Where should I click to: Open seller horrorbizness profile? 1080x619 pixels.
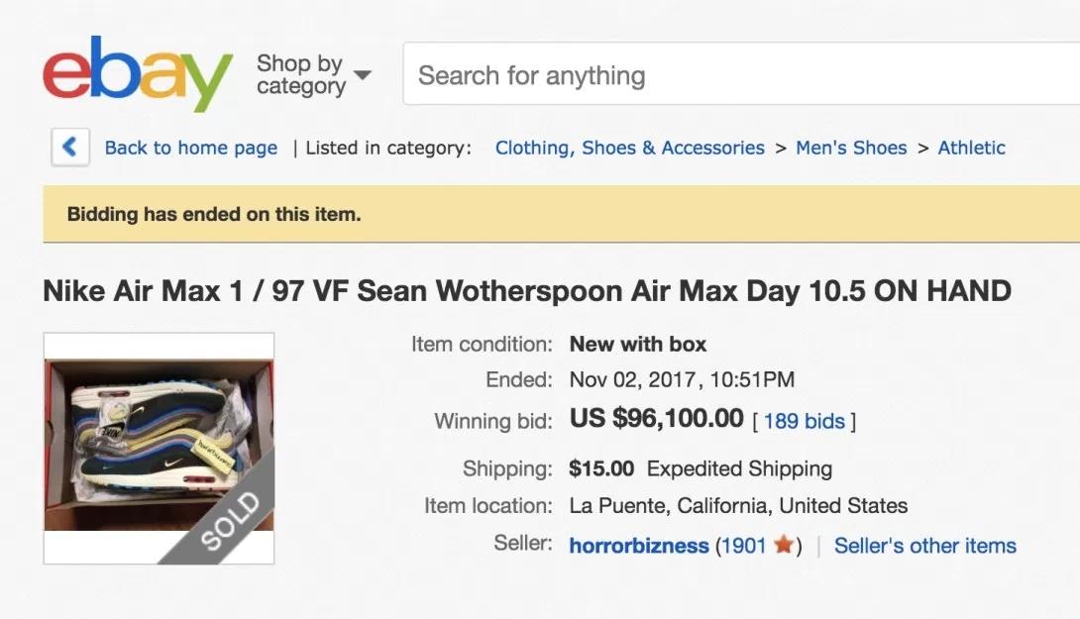[x=639, y=546]
